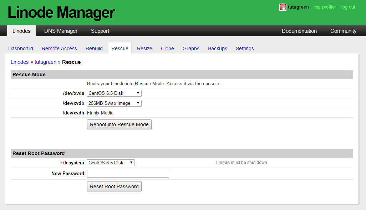366x210 pixels.
Task: Click the Finnix Media text
Action: [x=100, y=113]
